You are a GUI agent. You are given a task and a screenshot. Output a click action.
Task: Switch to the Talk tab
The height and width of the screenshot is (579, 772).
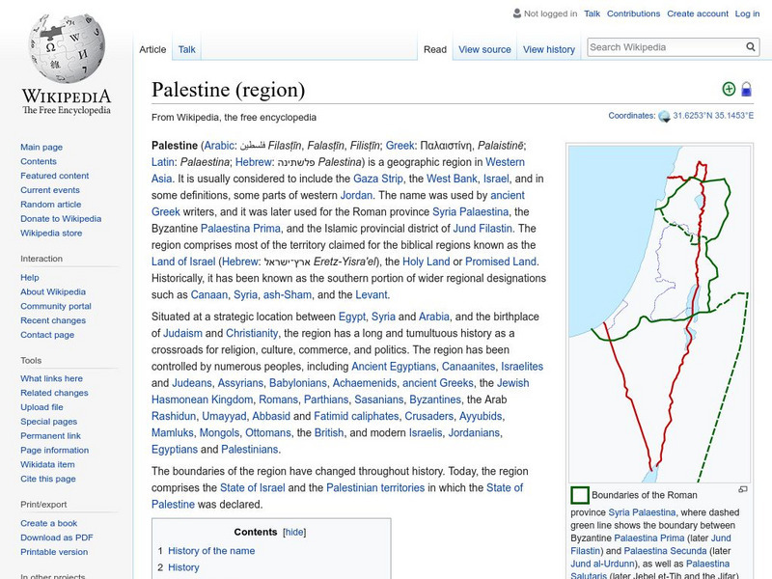tap(185, 49)
